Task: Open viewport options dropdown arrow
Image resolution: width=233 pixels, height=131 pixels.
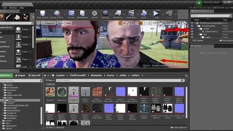Action: click(38, 23)
